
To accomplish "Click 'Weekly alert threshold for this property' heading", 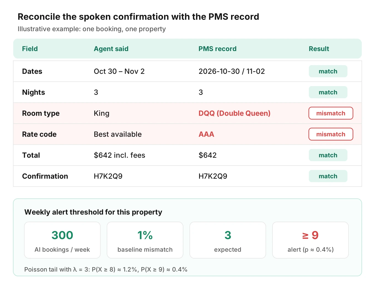I will [93, 212].
